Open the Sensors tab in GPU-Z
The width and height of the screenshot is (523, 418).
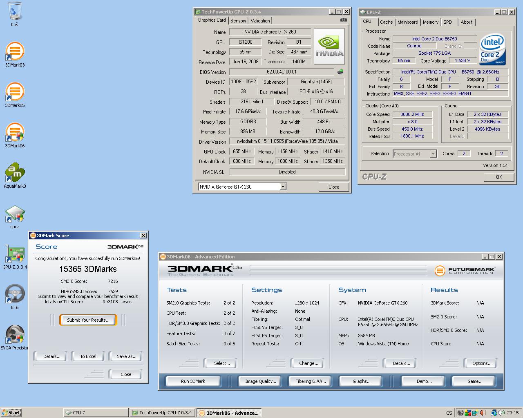[x=238, y=21]
